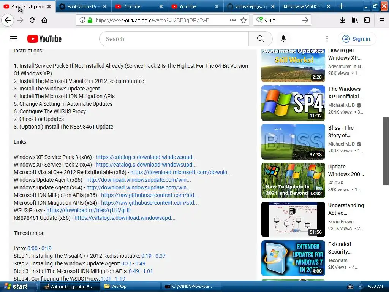This screenshot has height=292, width=389.
Task: Reload the current page
Action: [x=32, y=20]
